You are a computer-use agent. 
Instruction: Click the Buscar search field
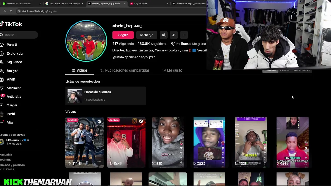coord(19,35)
